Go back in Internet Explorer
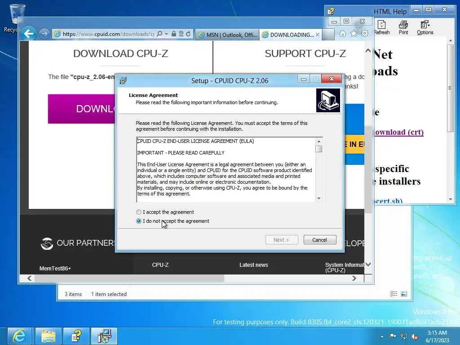460x345 pixels. point(28,34)
